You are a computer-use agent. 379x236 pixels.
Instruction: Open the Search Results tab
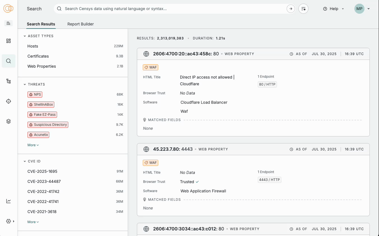click(x=41, y=24)
